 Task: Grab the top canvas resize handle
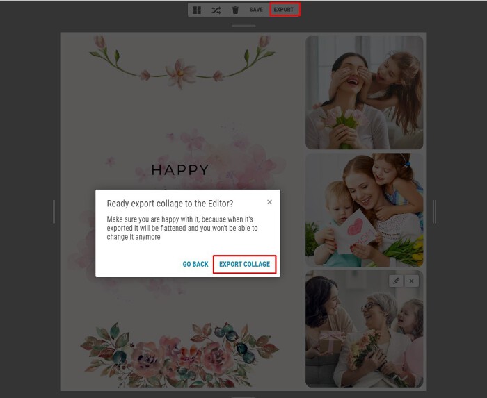point(243,26)
